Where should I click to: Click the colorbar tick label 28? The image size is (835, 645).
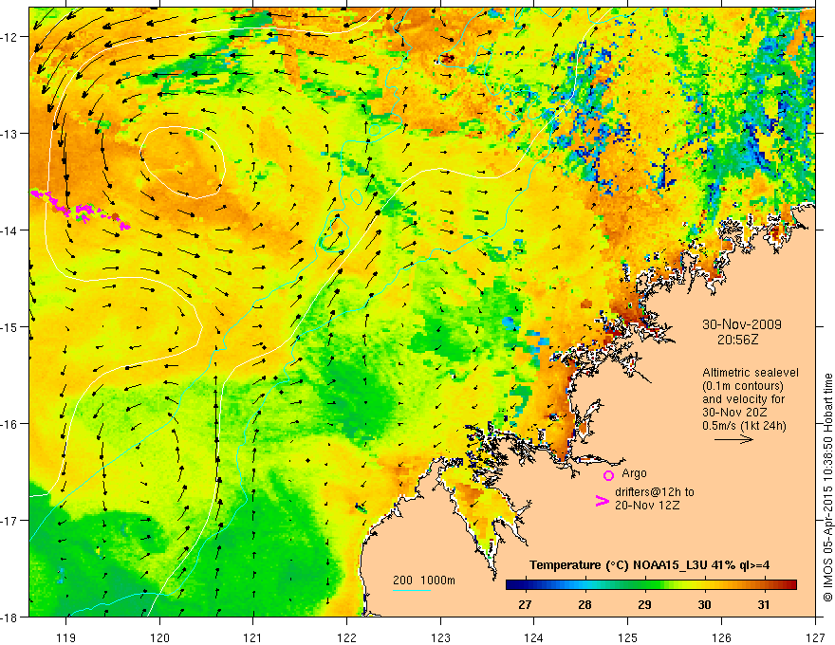coord(584,604)
